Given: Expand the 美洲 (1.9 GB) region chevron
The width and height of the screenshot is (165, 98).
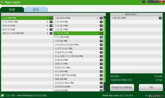Looking at the screenshot, I should point(47,26).
